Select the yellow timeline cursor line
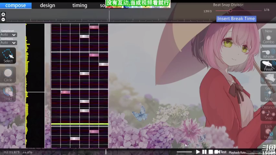This screenshot has height=155, width=276. pos(80,124)
